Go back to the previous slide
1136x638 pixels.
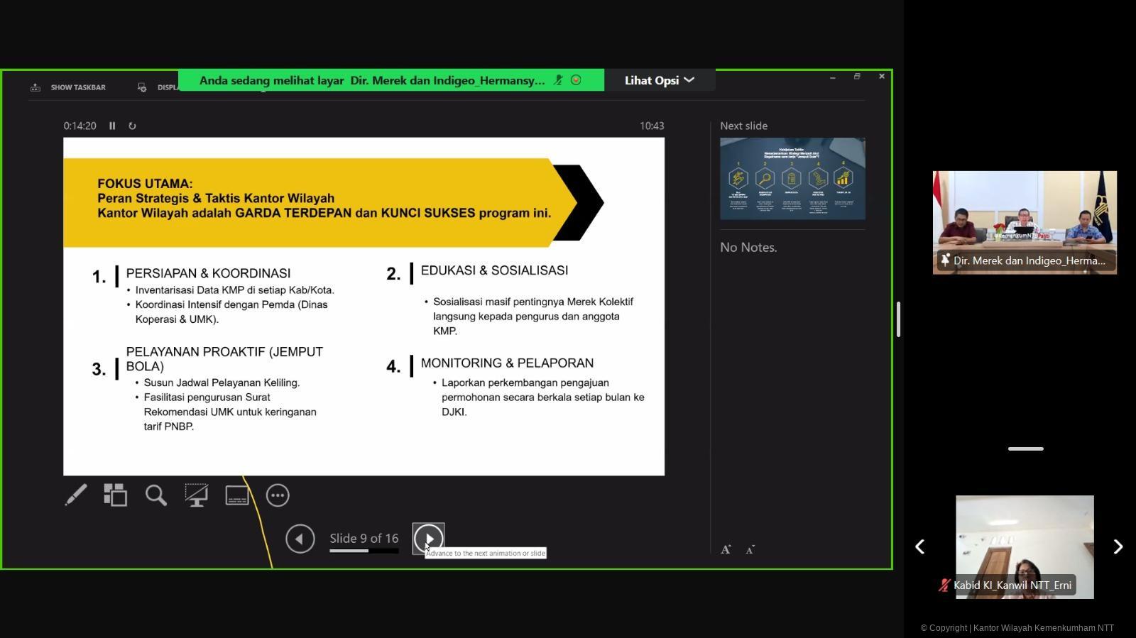pos(300,539)
